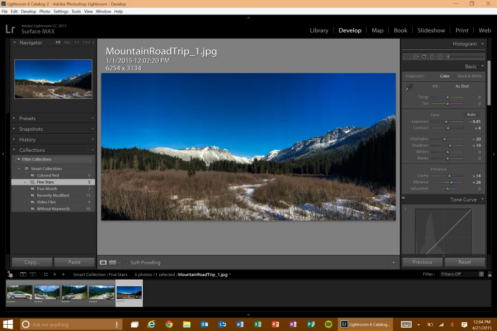Expand the History panel

(x=14, y=139)
